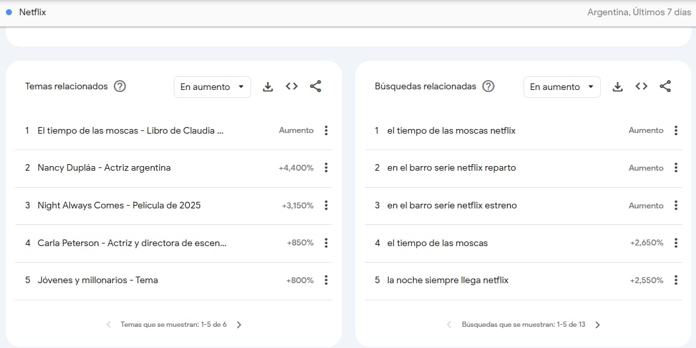Click the +3,150% value for Night Always Comes
The height and width of the screenshot is (348, 696).
click(x=298, y=205)
